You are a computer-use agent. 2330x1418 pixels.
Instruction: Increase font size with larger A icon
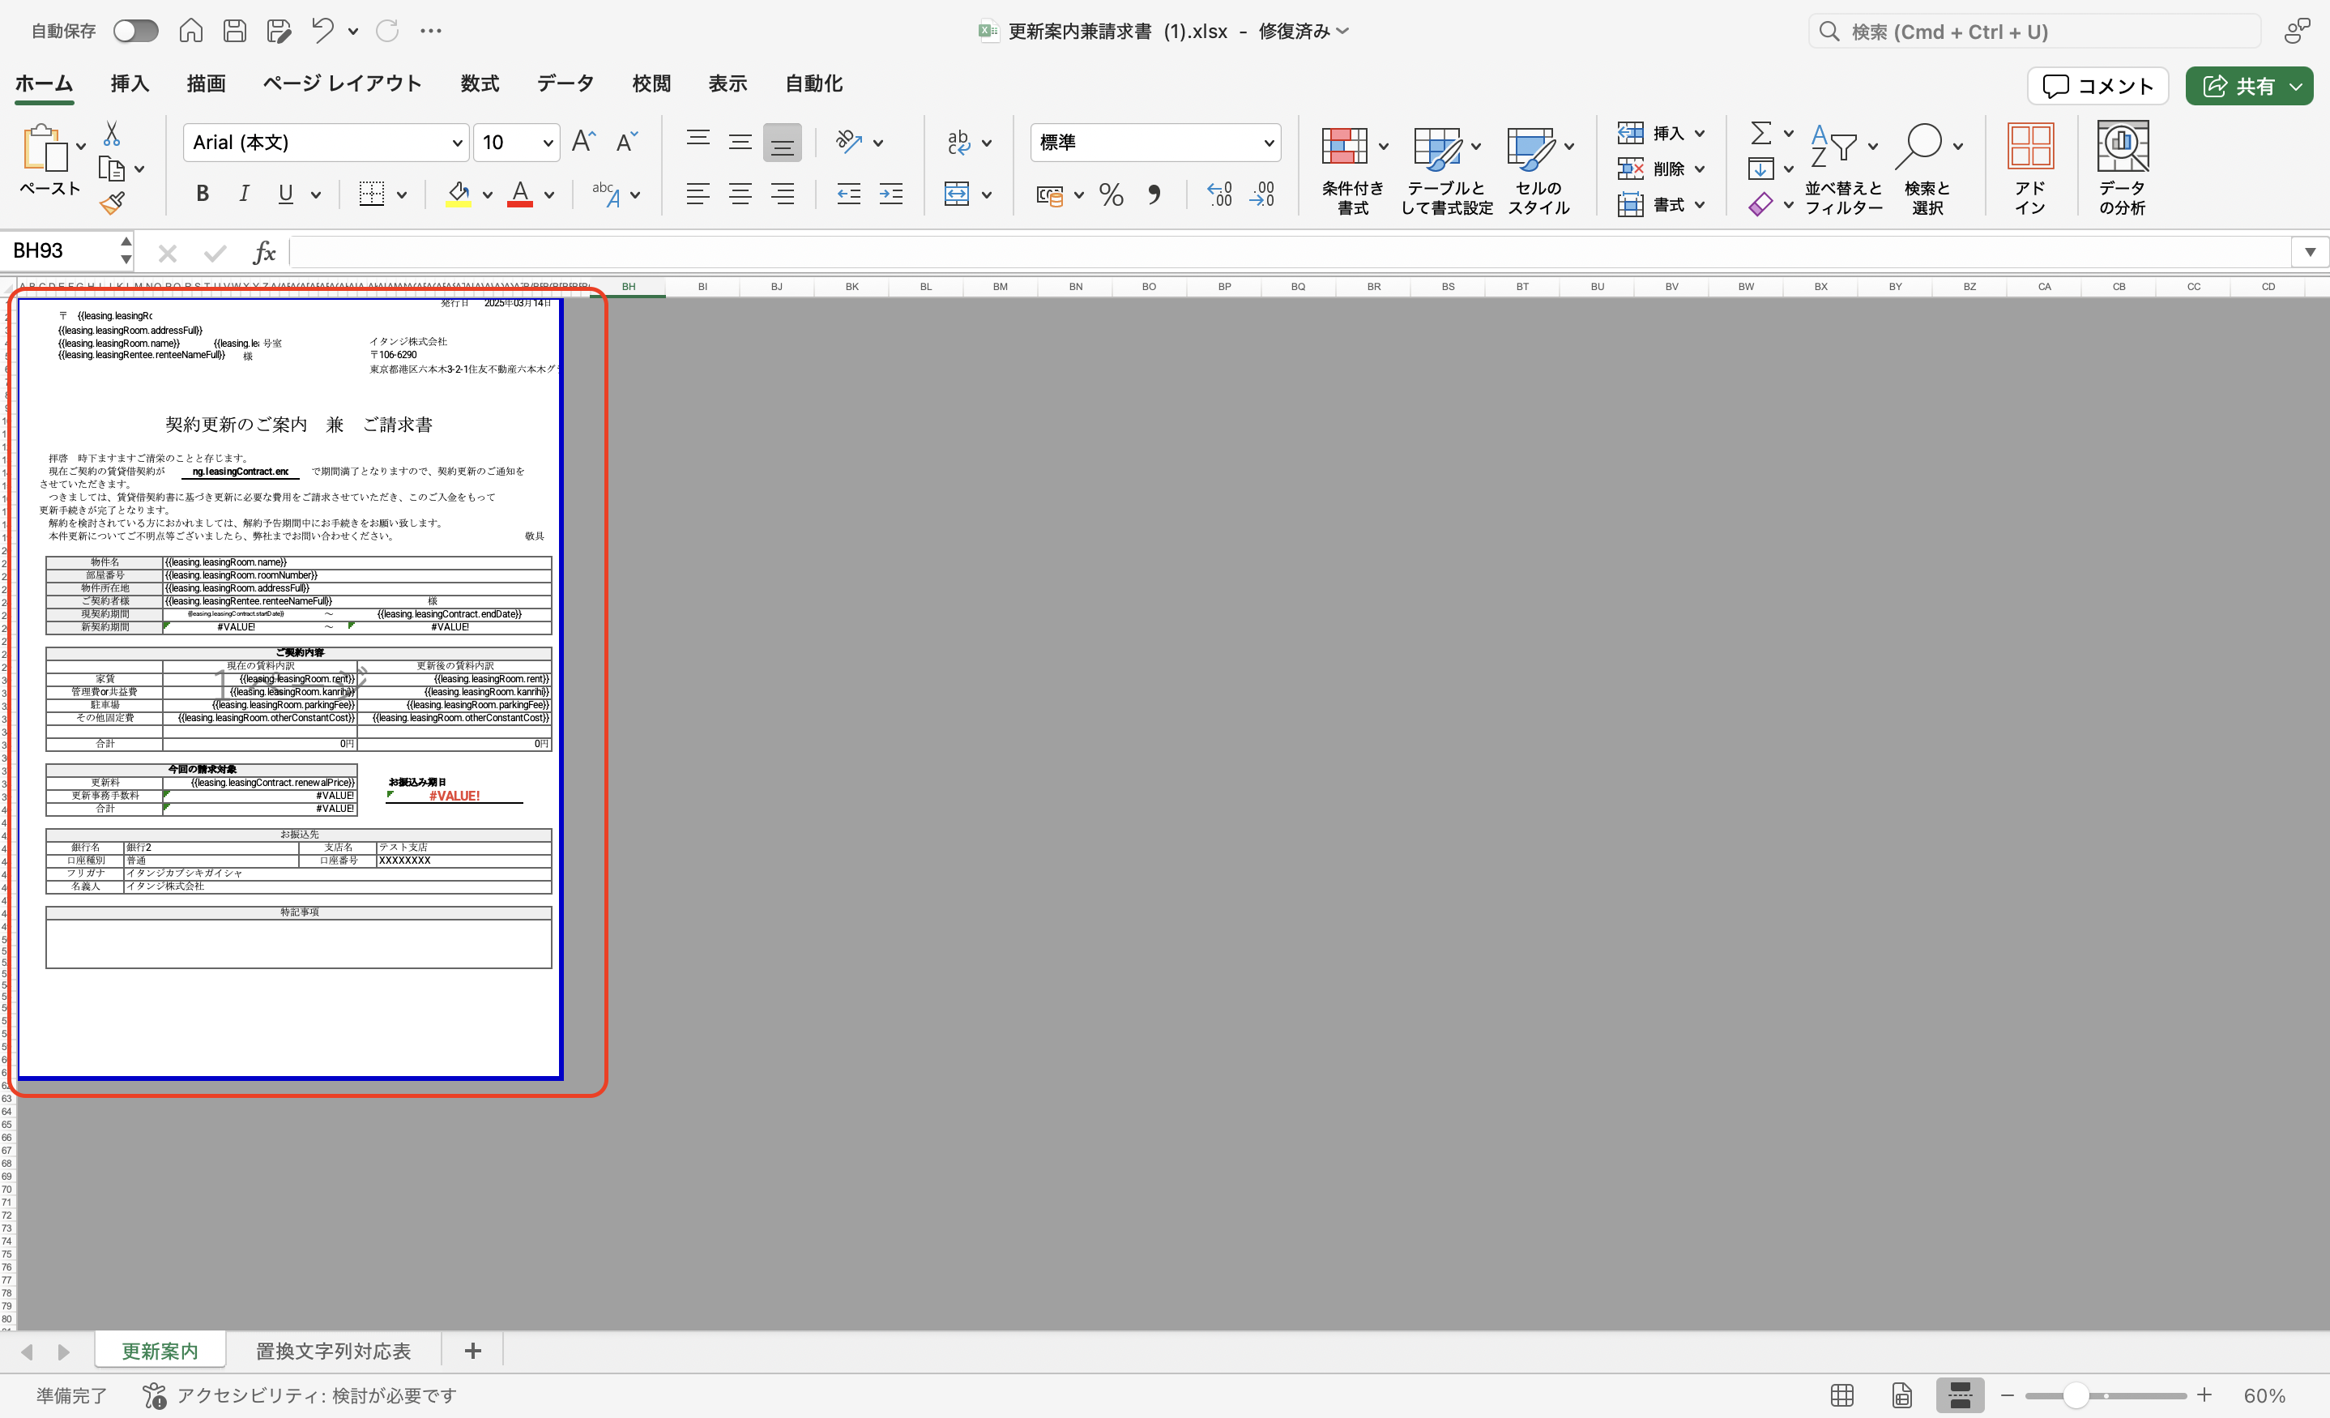coord(583,142)
